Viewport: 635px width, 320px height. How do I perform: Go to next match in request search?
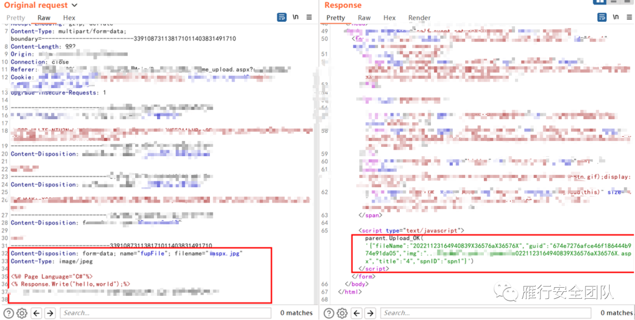(x=50, y=313)
